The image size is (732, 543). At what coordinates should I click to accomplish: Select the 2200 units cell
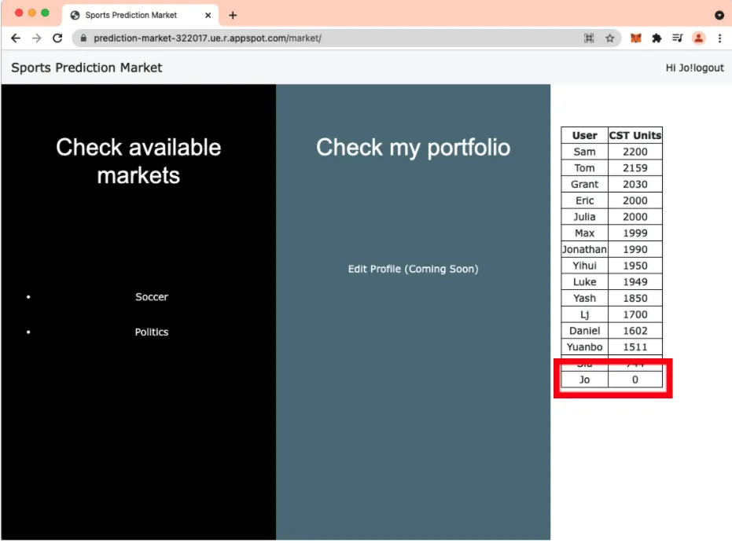[635, 152]
